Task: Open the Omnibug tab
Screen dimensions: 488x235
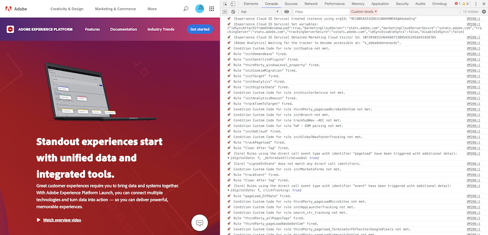Action: [439, 4]
